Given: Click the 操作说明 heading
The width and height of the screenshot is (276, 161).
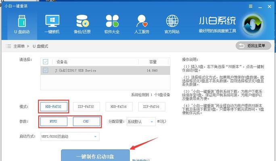Looking at the screenshot, I should pyautogui.click(x=190, y=60).
